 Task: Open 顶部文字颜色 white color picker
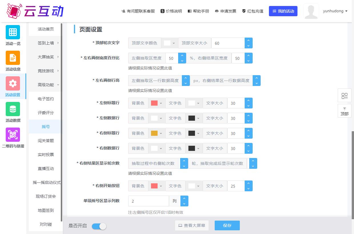tap(170, 43)
